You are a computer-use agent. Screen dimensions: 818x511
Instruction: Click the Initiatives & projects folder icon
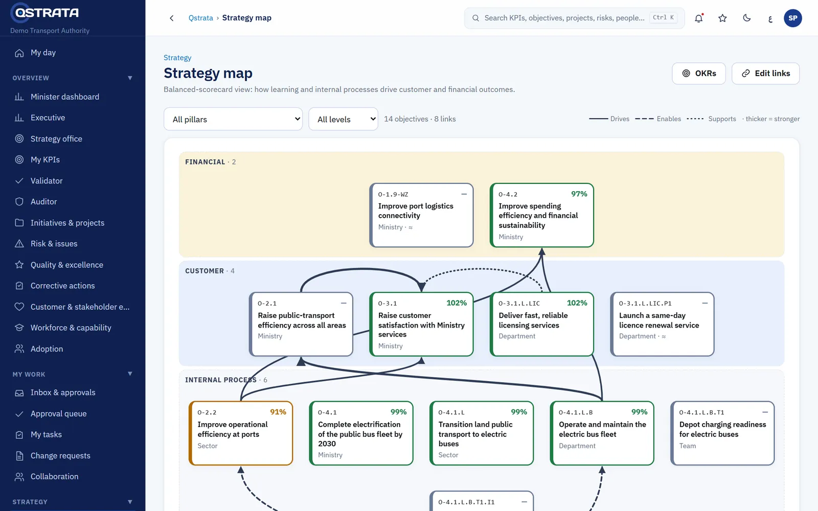pos(19,223)
